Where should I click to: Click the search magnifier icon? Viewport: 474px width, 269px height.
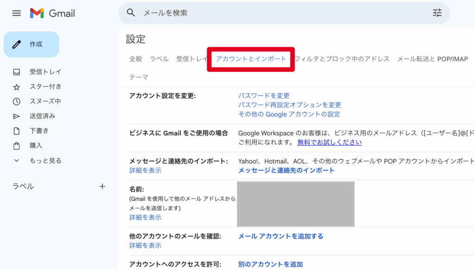point(130,13)
